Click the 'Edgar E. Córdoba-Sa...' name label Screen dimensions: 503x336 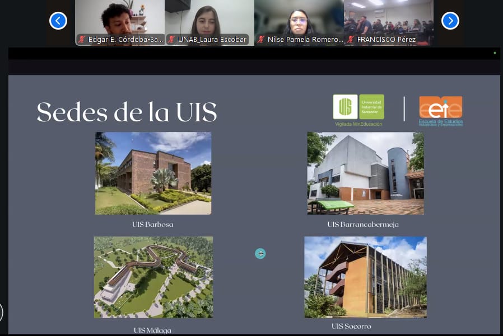coord(125,39)
